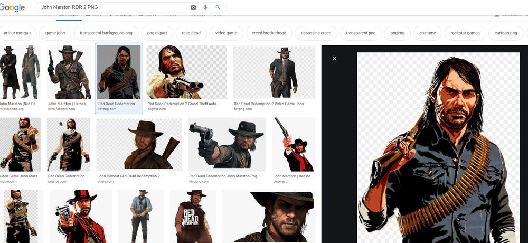Click the magnifying glass search icon
The height and width of the screenshot is (243, 528).
pos(218,7)
